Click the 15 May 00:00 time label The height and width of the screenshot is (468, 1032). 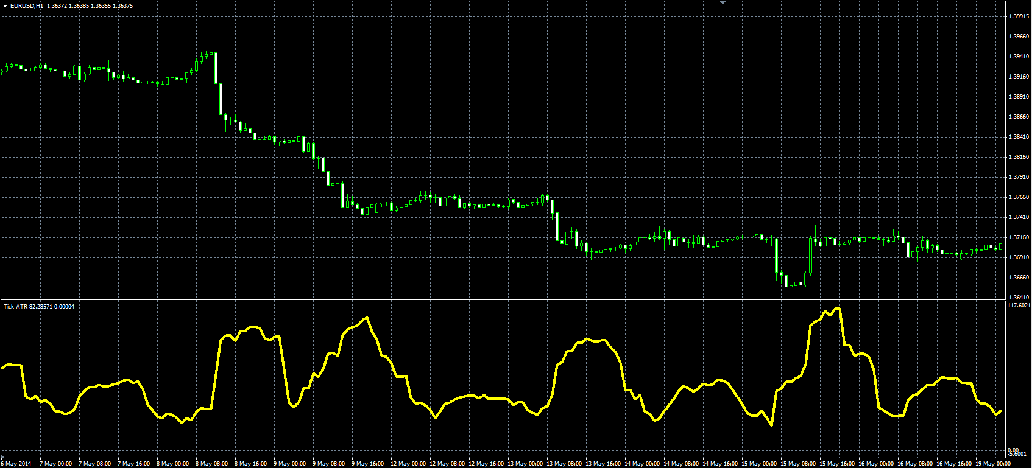[759, 464]
